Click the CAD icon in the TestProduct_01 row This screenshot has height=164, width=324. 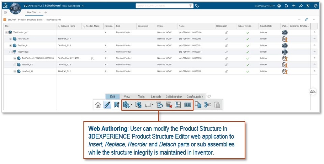(x=285, y=33)
